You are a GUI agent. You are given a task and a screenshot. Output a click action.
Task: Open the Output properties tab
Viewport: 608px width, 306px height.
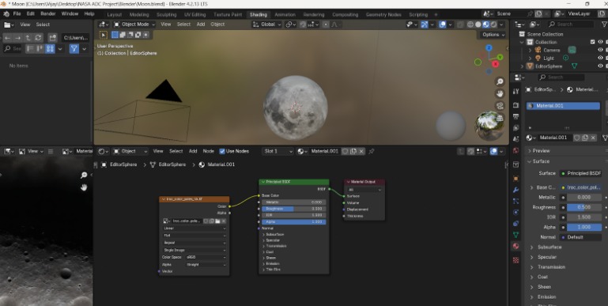pyautogui.click(x=515, y=116)
